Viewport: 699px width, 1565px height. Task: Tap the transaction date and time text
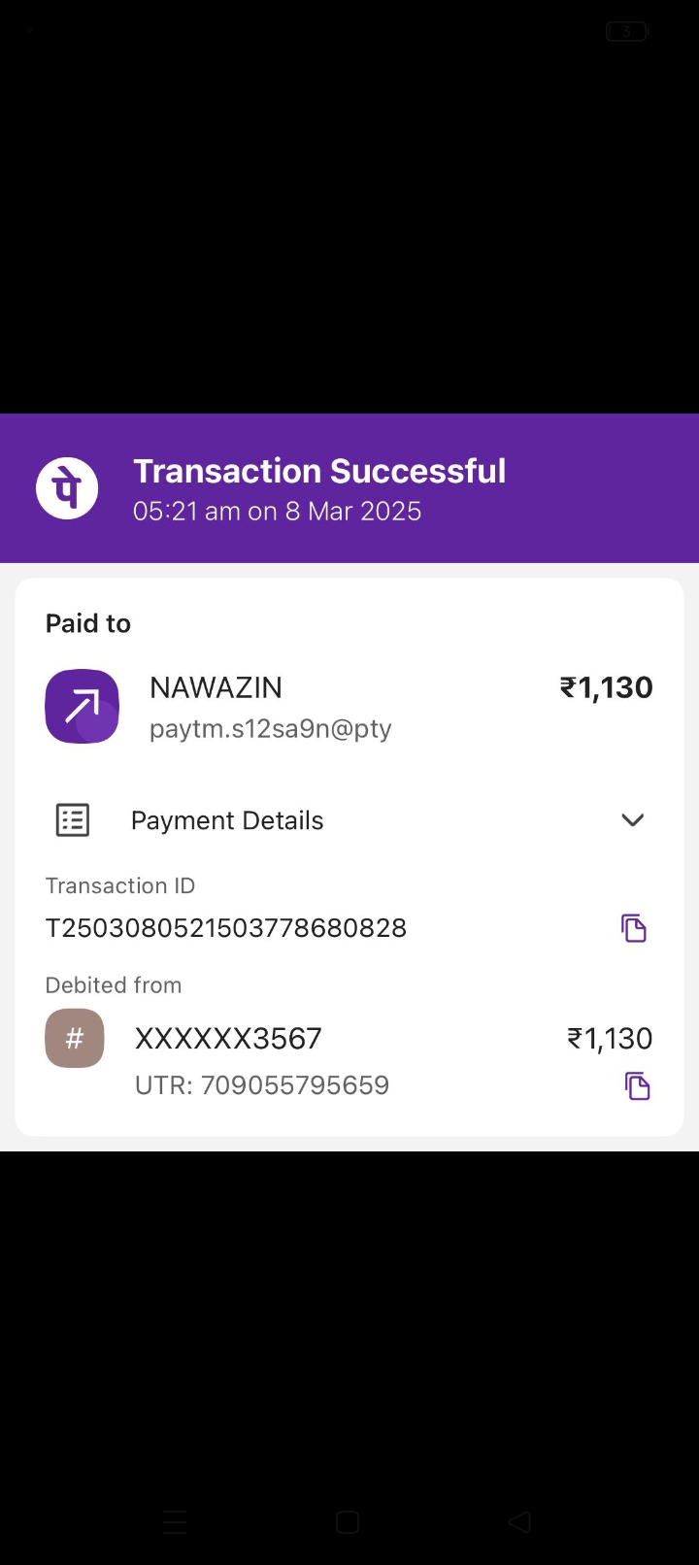pos(277,512)
